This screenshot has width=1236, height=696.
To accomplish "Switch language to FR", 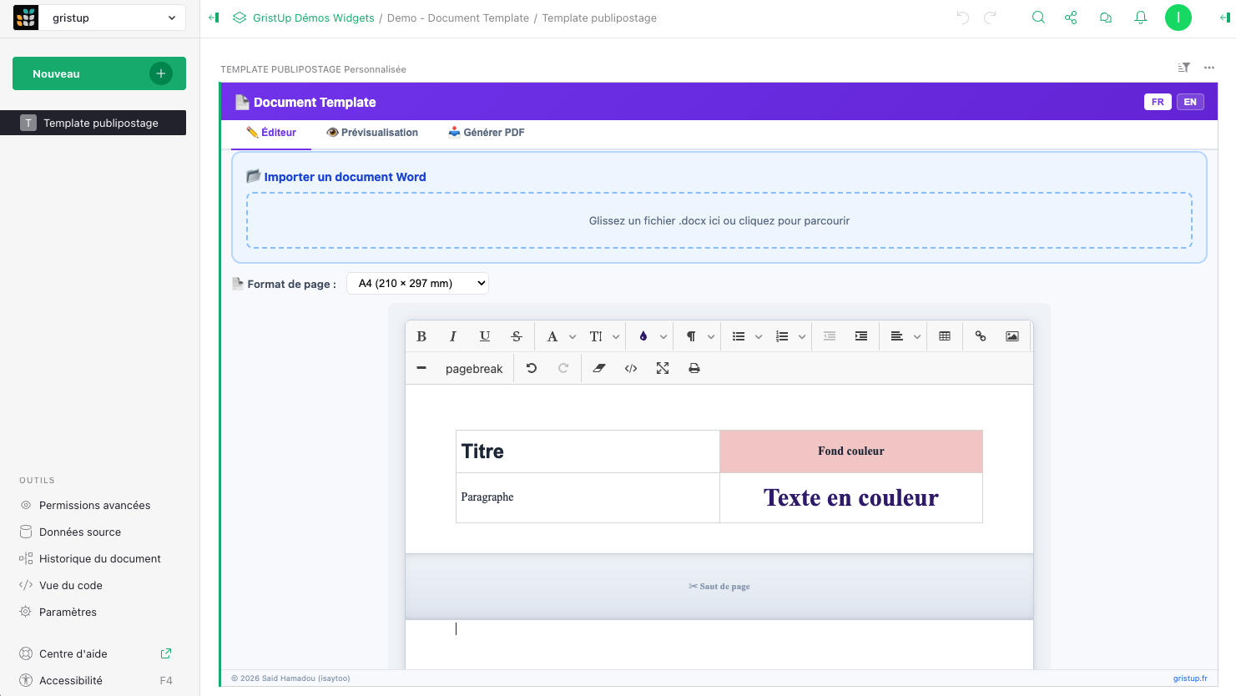I will [x=1158, y=102].
